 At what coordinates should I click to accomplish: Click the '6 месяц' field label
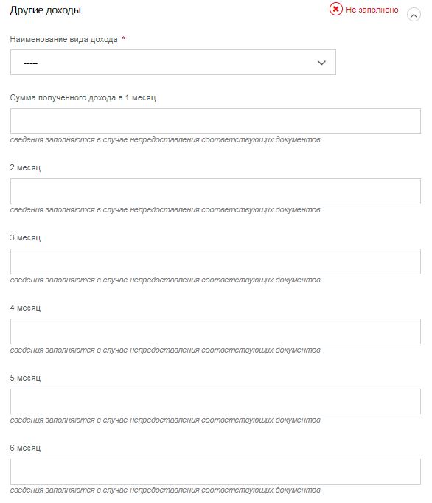click(25, 448)
